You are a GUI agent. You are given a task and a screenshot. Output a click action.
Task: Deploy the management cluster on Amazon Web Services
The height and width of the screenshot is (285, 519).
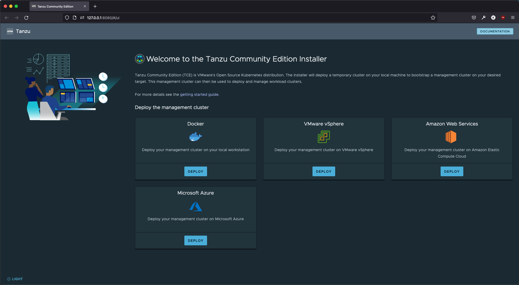[x=452, y=171]
